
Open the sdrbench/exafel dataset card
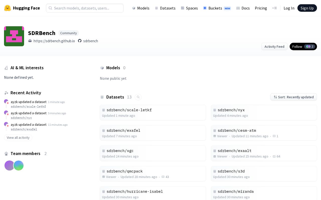[153, 133]
